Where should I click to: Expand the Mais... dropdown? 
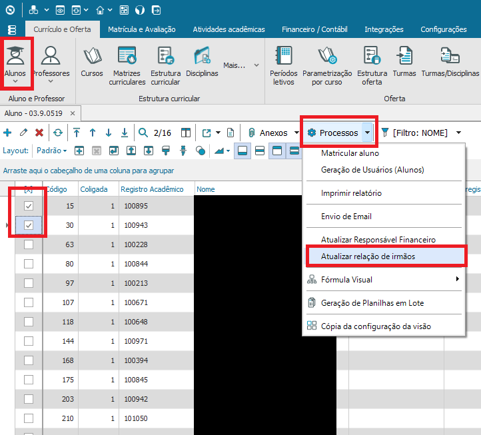[256, 65]
